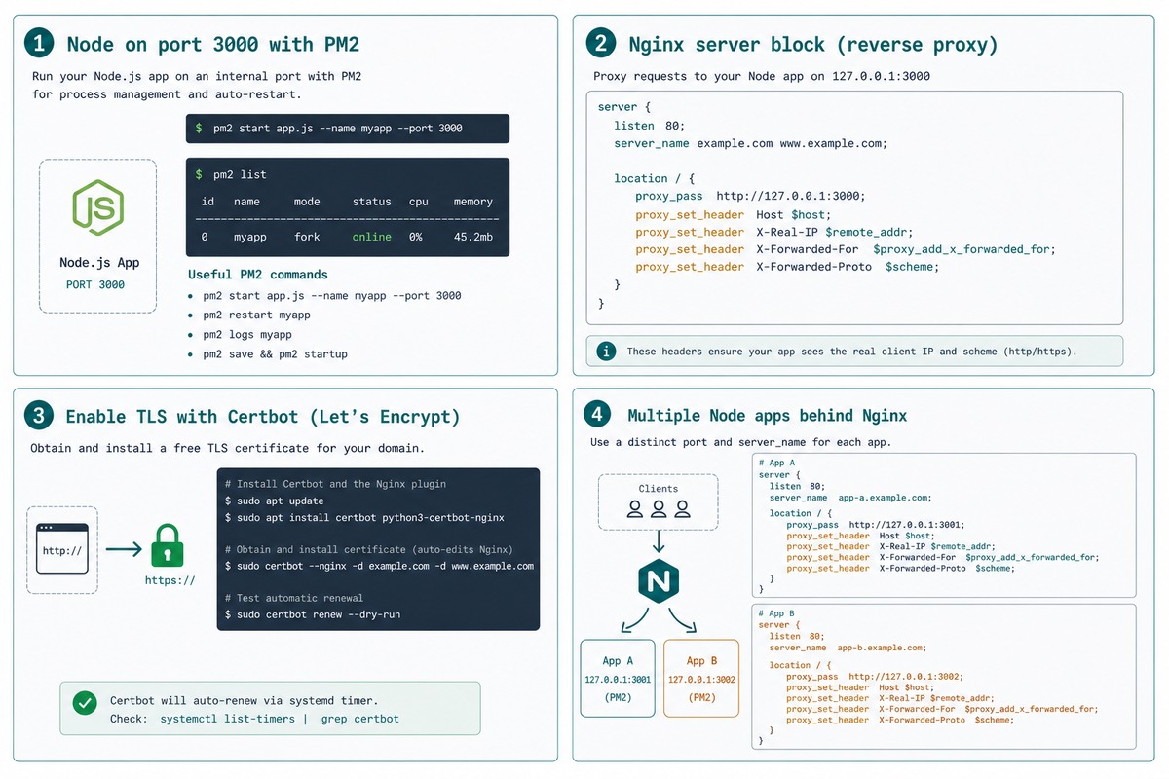The width and height of the screenshot is (1169, 779).
Task: Click the "# App B" config comment
Action: click(776, 613)
